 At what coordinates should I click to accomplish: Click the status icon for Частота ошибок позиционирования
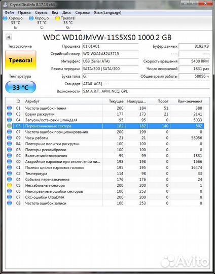pyautogui.click(x=10, y=132)
